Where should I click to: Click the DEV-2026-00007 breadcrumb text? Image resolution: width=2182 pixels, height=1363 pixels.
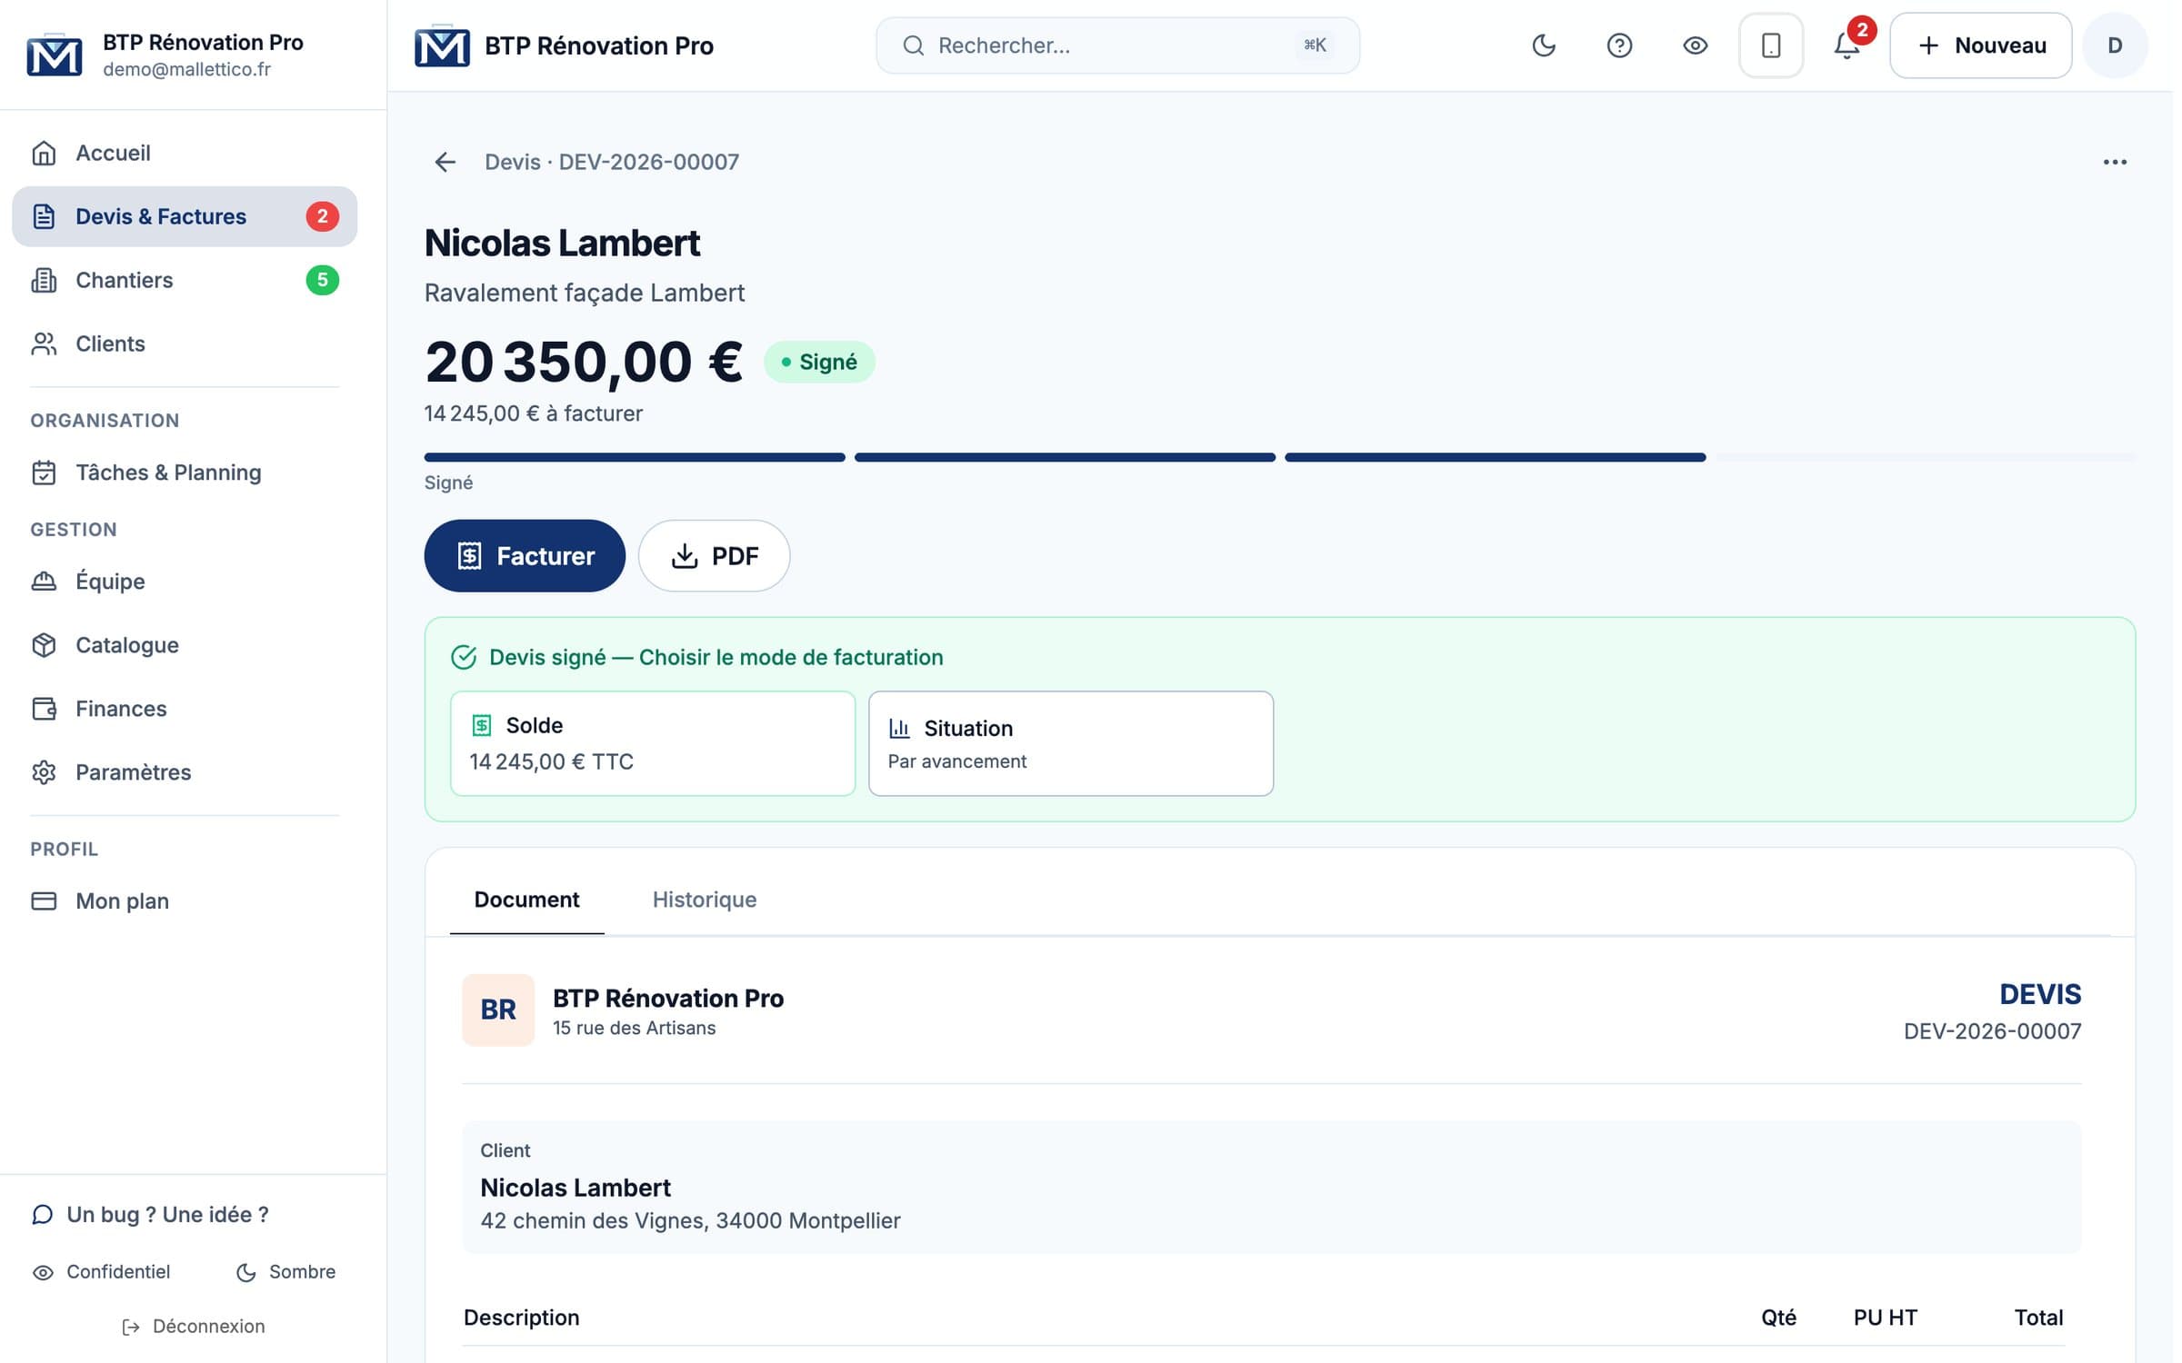pos(648,162)
